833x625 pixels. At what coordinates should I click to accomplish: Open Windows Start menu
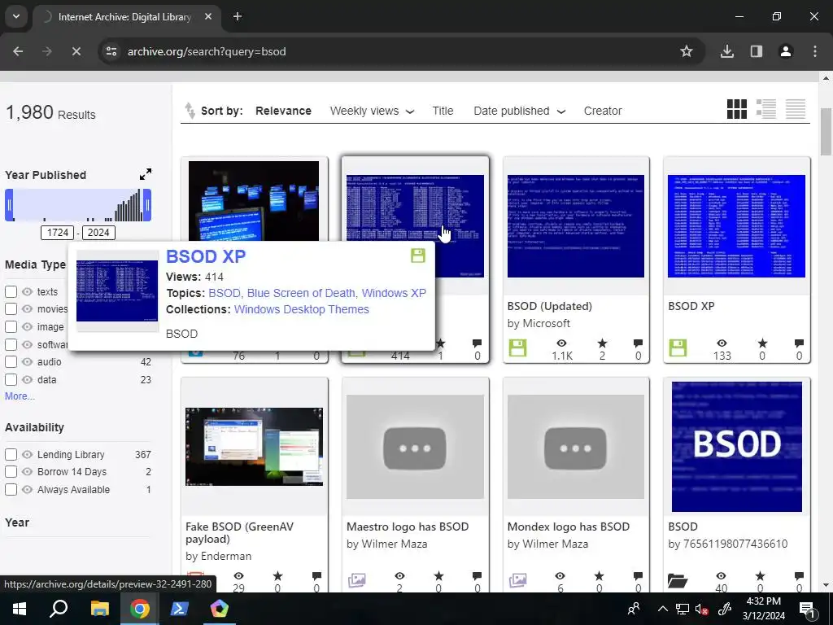[x=20, y=609]
